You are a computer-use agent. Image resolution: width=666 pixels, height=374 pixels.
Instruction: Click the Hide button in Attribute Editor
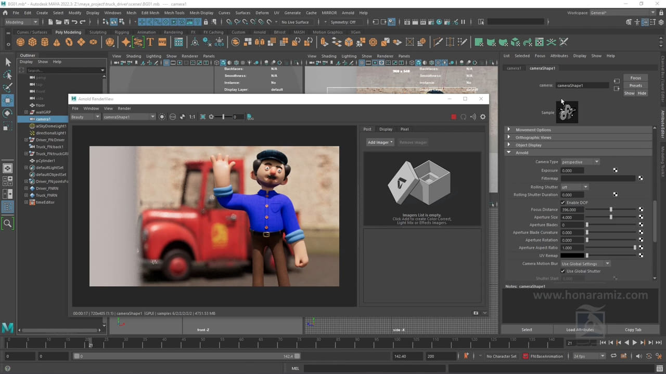coord(642,94)
